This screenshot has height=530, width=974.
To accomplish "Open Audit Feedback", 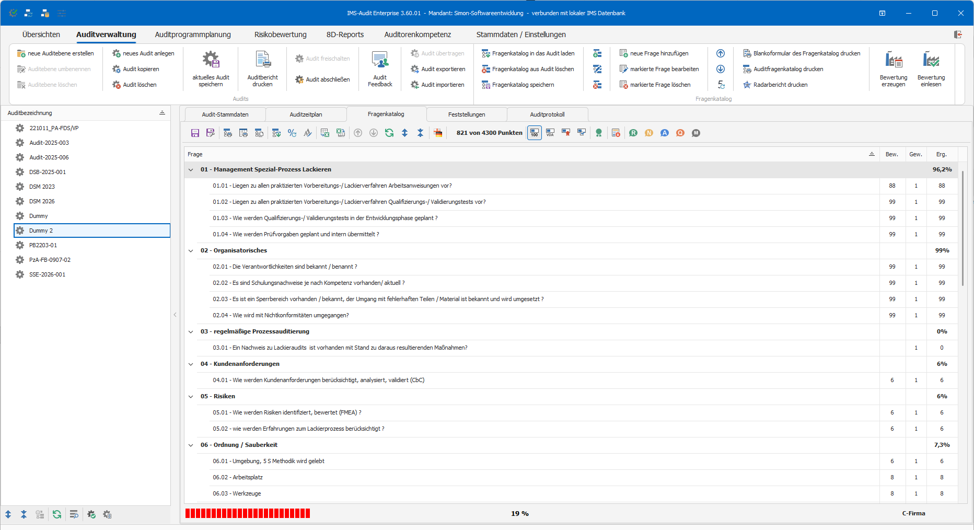I will (380, 68).
